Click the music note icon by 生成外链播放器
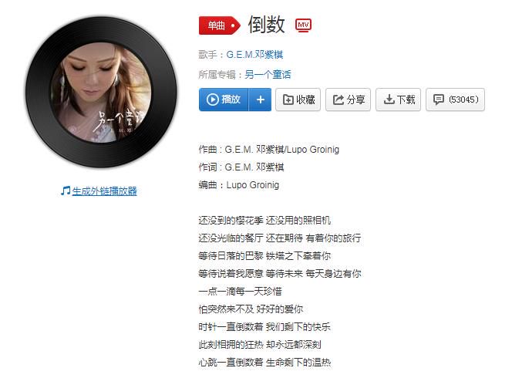512x378 pixels. pos(66,191)
